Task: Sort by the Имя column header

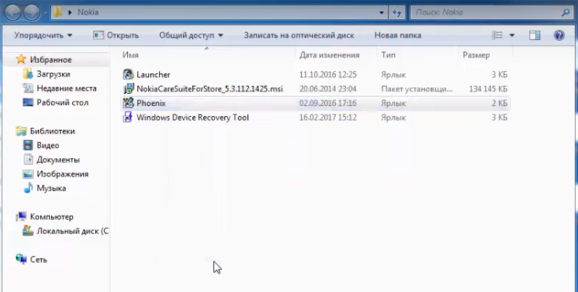Action: click(208, 55)
